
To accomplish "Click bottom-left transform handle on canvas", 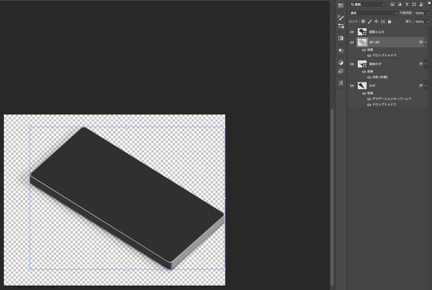I will (x=30, y=269).
